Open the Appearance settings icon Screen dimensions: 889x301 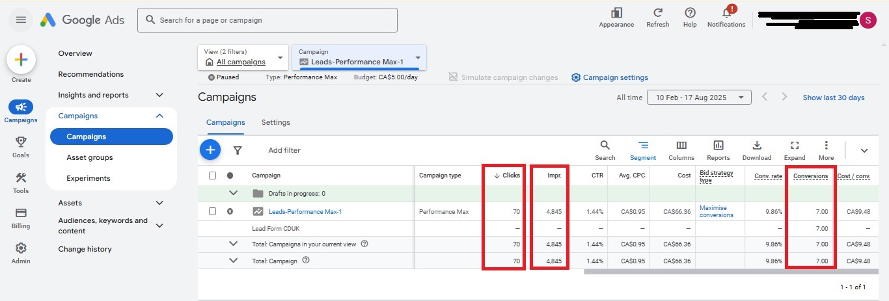[616, 14]
